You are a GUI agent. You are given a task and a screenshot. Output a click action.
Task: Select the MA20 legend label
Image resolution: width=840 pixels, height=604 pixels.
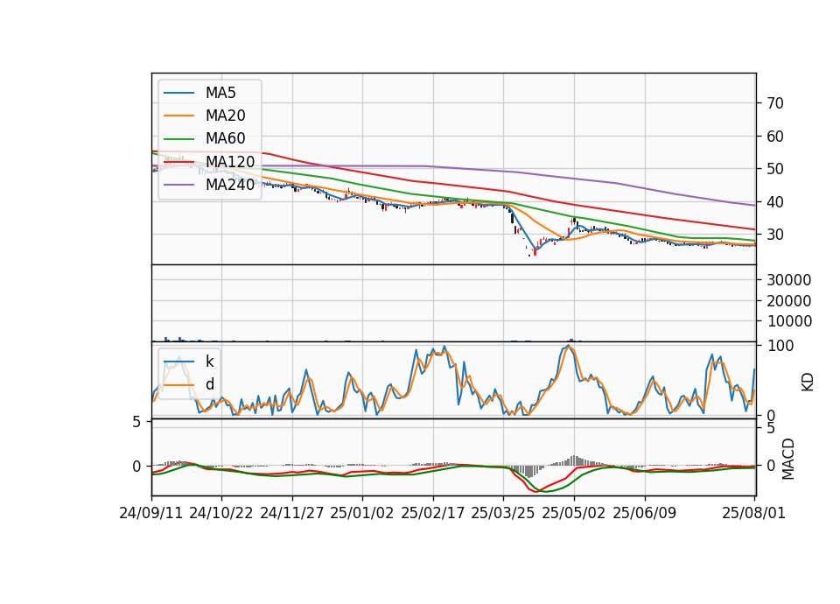(225, 116)
